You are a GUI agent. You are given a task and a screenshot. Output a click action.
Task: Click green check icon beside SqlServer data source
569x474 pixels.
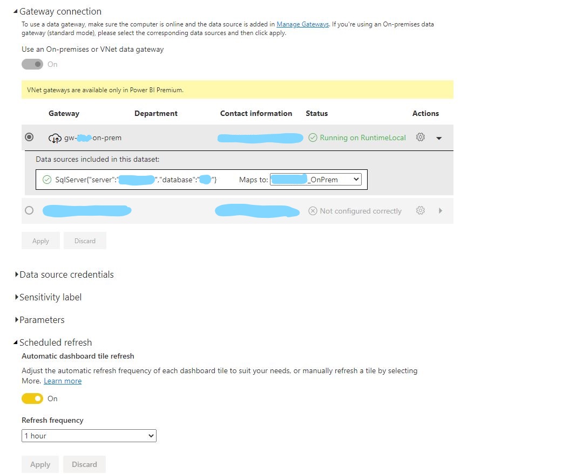[x=47, y=180]
